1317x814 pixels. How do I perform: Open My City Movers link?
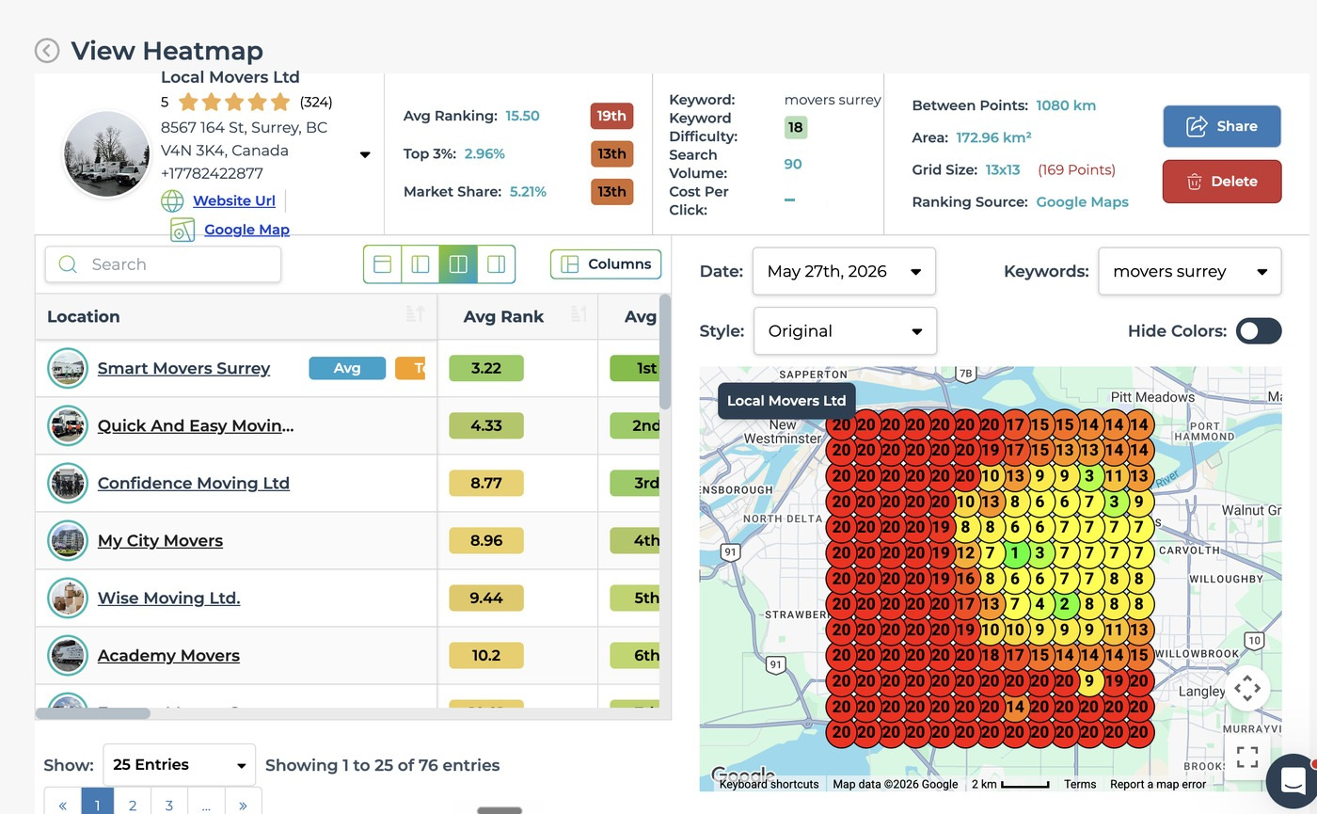coord(160,540)
